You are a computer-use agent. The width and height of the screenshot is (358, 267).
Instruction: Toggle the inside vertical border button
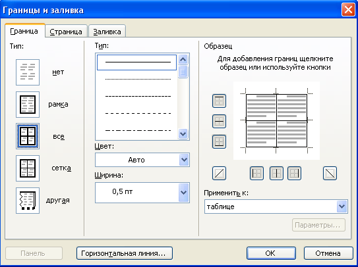(276, 174)
